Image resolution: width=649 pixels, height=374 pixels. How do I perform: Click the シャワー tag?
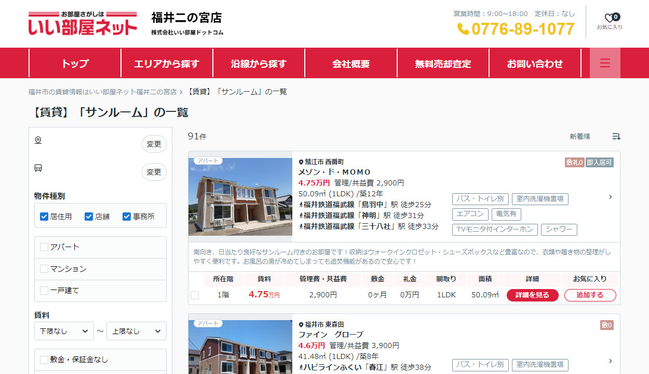click(559, 229)
